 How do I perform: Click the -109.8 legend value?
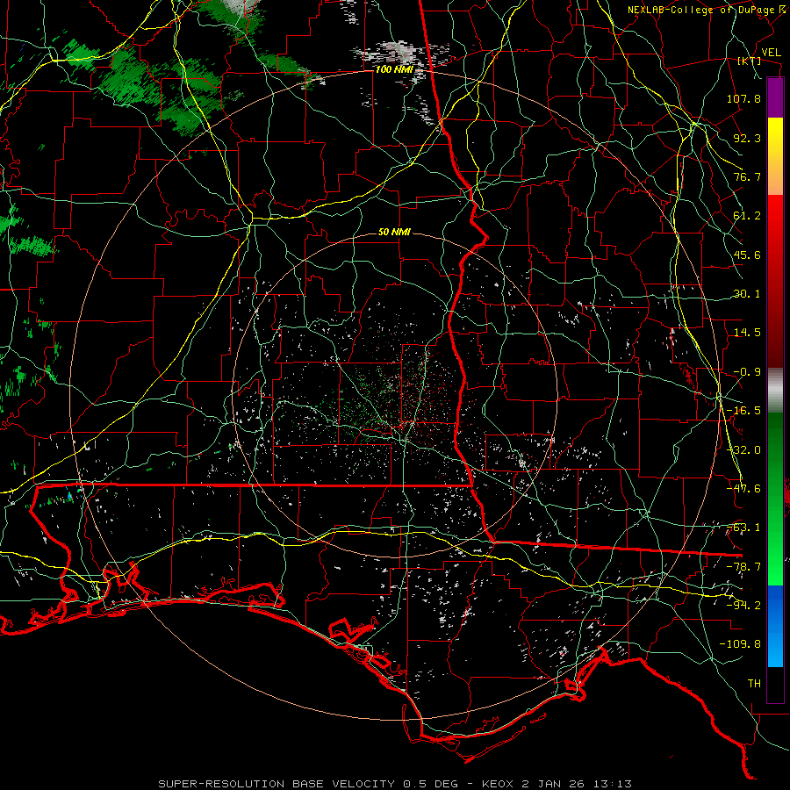click(740, 644)
